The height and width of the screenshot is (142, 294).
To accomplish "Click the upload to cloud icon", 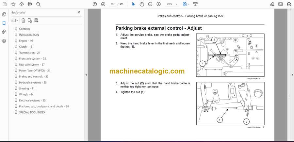I will coord(22,4).
